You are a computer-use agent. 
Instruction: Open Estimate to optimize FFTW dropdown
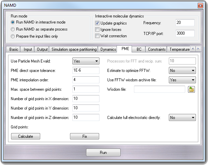[183, 71]
